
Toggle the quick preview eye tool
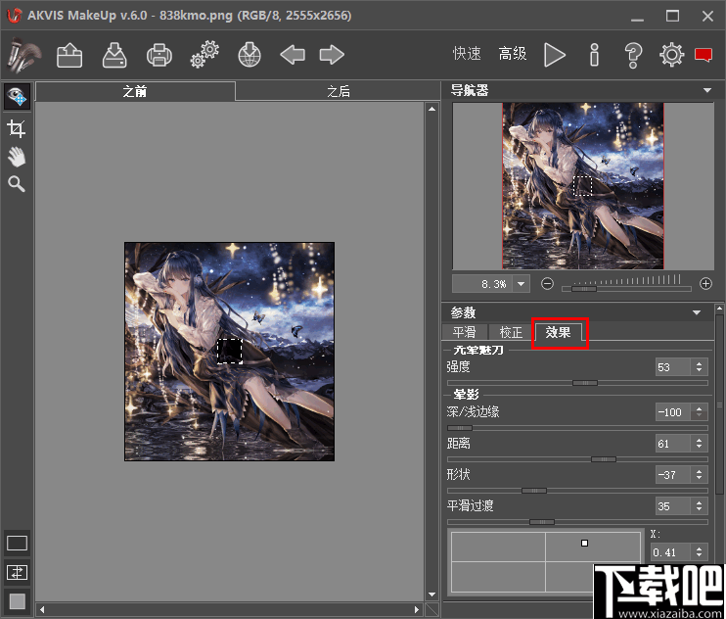point(18,96)
